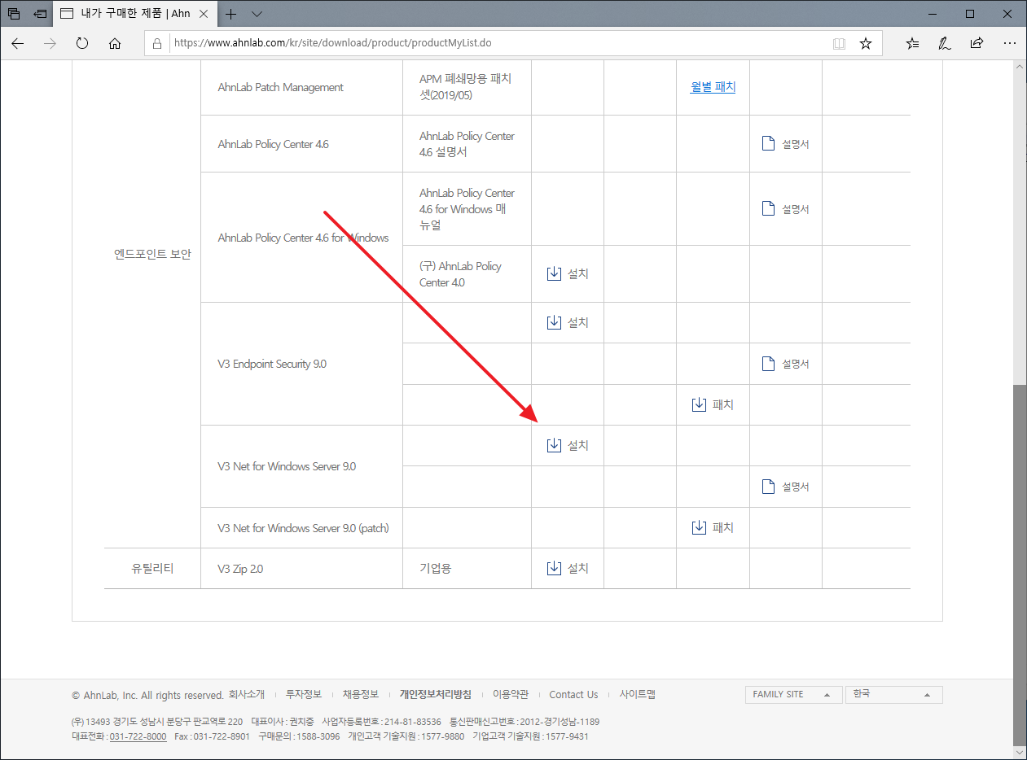
Task: Call the 031-722-8000 phone link
Action: click(138, 736)
